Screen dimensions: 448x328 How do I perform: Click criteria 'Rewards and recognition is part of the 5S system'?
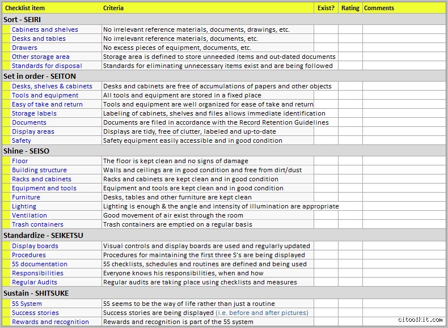click(x=178, y=322)
